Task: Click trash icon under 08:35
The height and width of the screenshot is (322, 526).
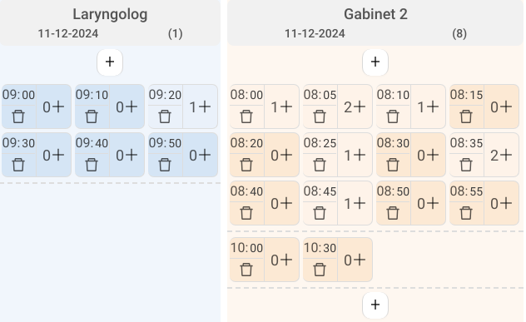Action: (x=466, y=165)
